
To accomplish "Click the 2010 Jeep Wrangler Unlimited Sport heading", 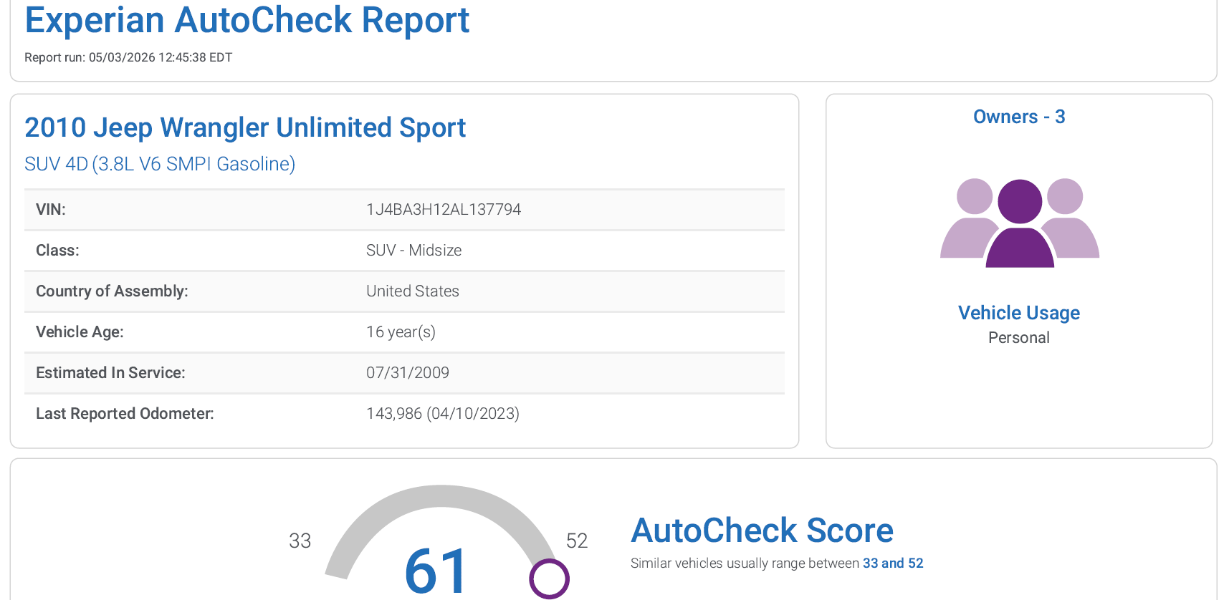I will pyautogui.click(x=245, y=127).
